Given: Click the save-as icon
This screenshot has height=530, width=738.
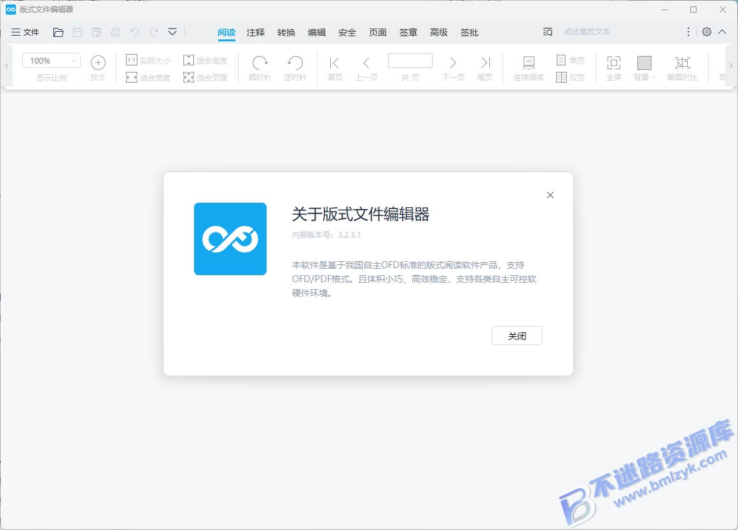Looking at the screenshot, I should click(x=97, y=32).
